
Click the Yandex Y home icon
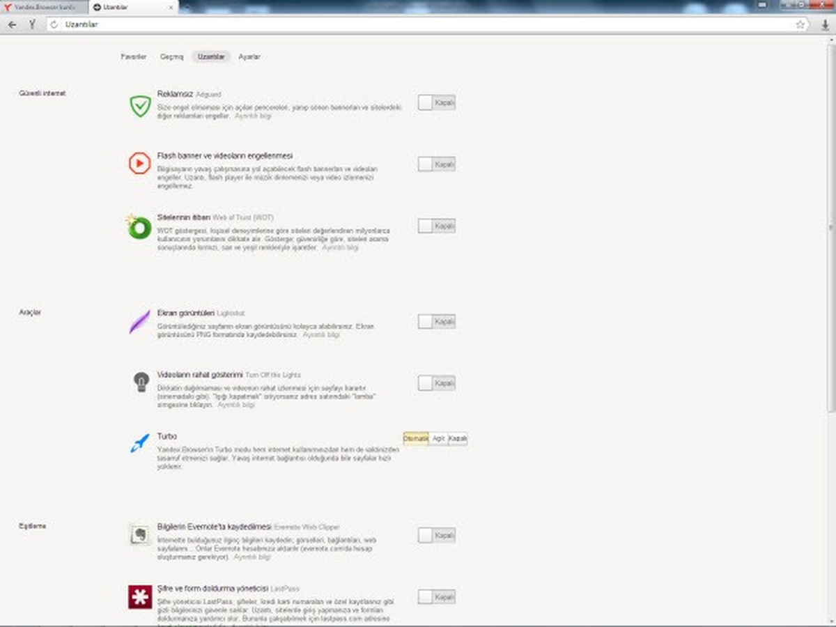pos(32,24)
